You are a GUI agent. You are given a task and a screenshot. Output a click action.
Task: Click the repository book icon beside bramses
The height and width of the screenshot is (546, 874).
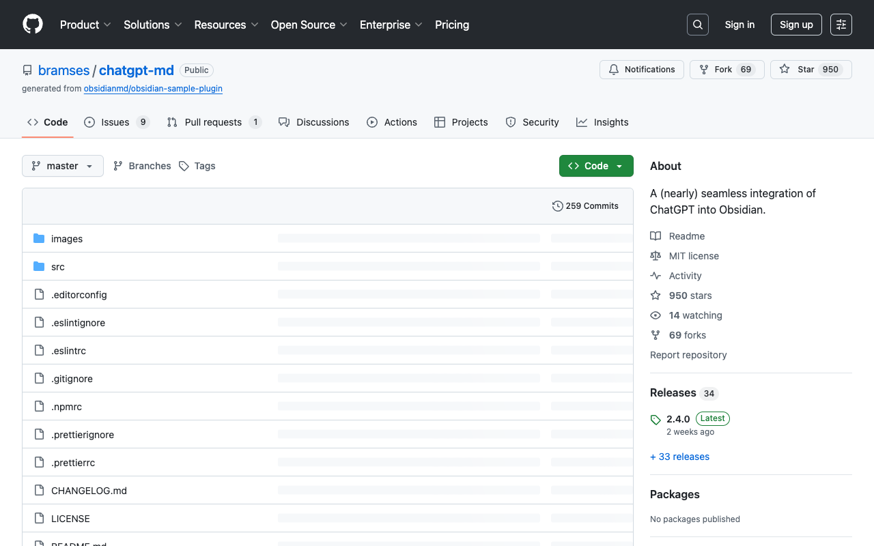pos(27,70)
